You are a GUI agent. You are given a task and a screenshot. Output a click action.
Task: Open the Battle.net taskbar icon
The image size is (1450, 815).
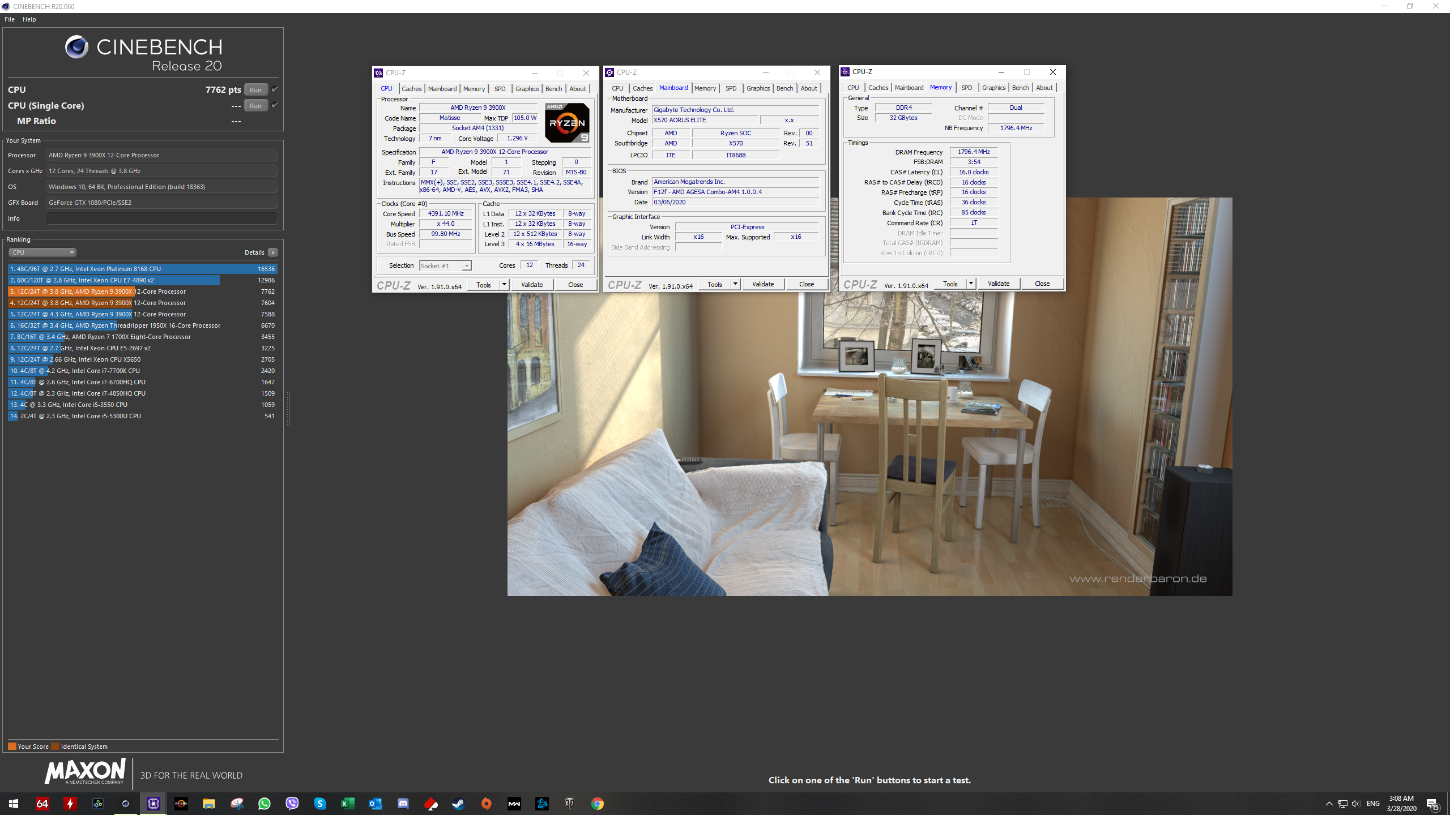click(541, 803)
